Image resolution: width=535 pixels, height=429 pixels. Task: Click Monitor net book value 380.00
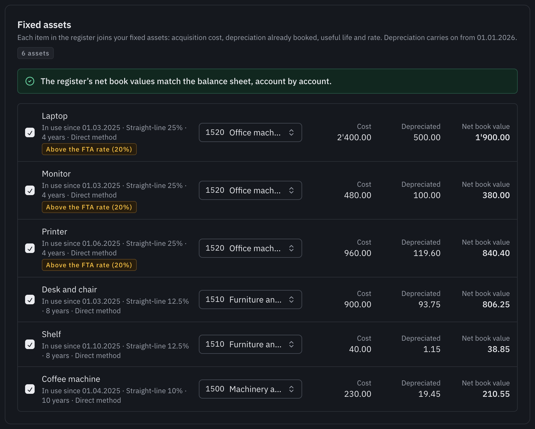(x=496, y=195)
